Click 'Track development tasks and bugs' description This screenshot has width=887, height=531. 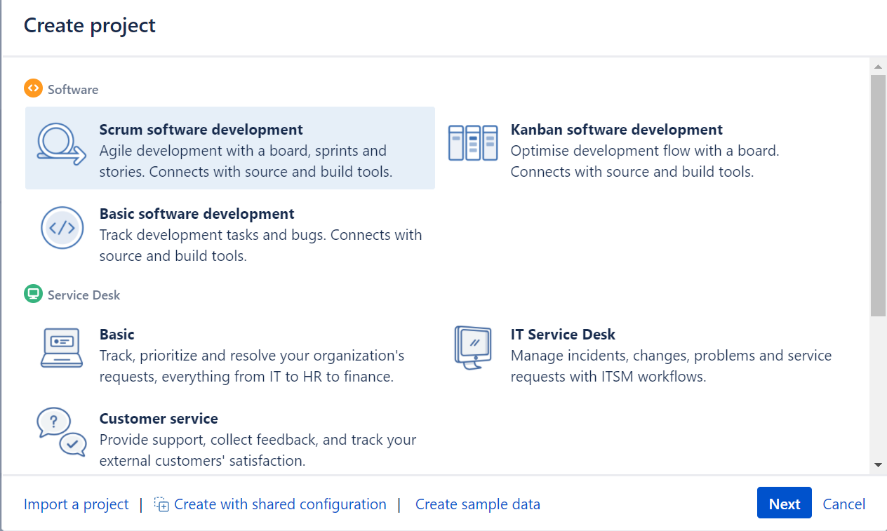(261, 246)
